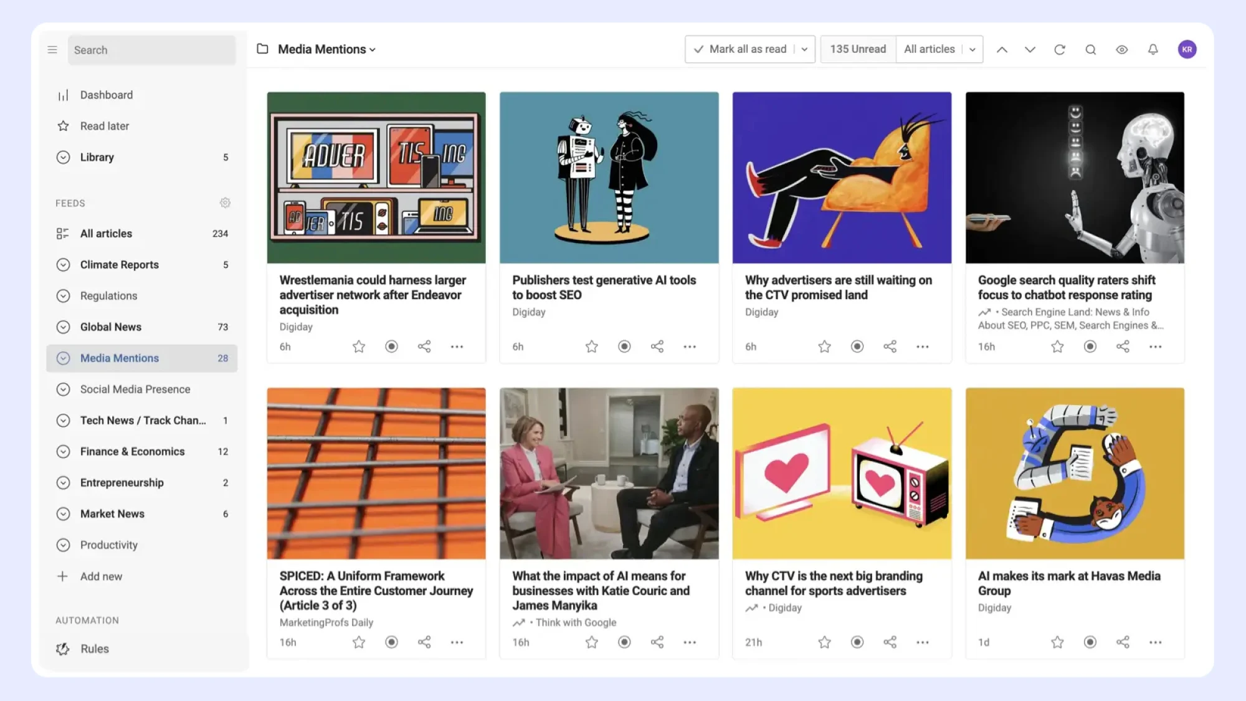1246x701 pixels.
Task: Open the Katie Couric interview thumbnail
Action: click(x=609, y=474)
